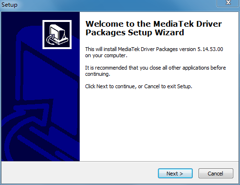Click the 'MediaTek Driver Packages version' text
Image resolution: width=240 pixels, height=185 pixels.
click(157, 49)
